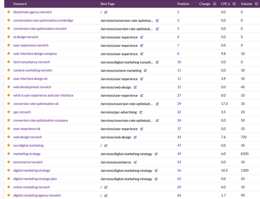This screenshot has width=260, height=199.
Task: Toggle star for marketing strategy keyword
Action: click(x=9, y=154)
